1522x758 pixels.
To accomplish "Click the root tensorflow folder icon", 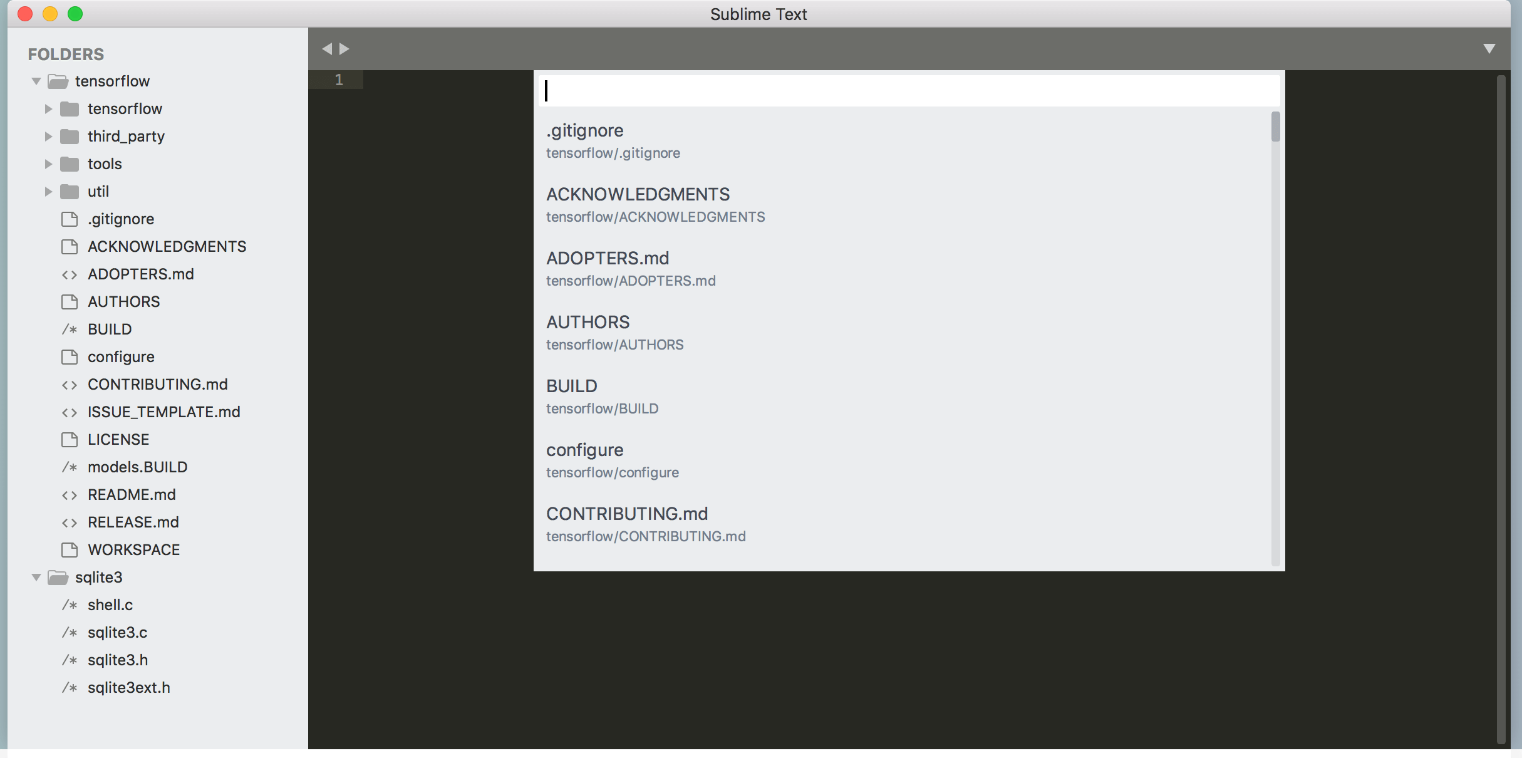I will pos(58,81).
